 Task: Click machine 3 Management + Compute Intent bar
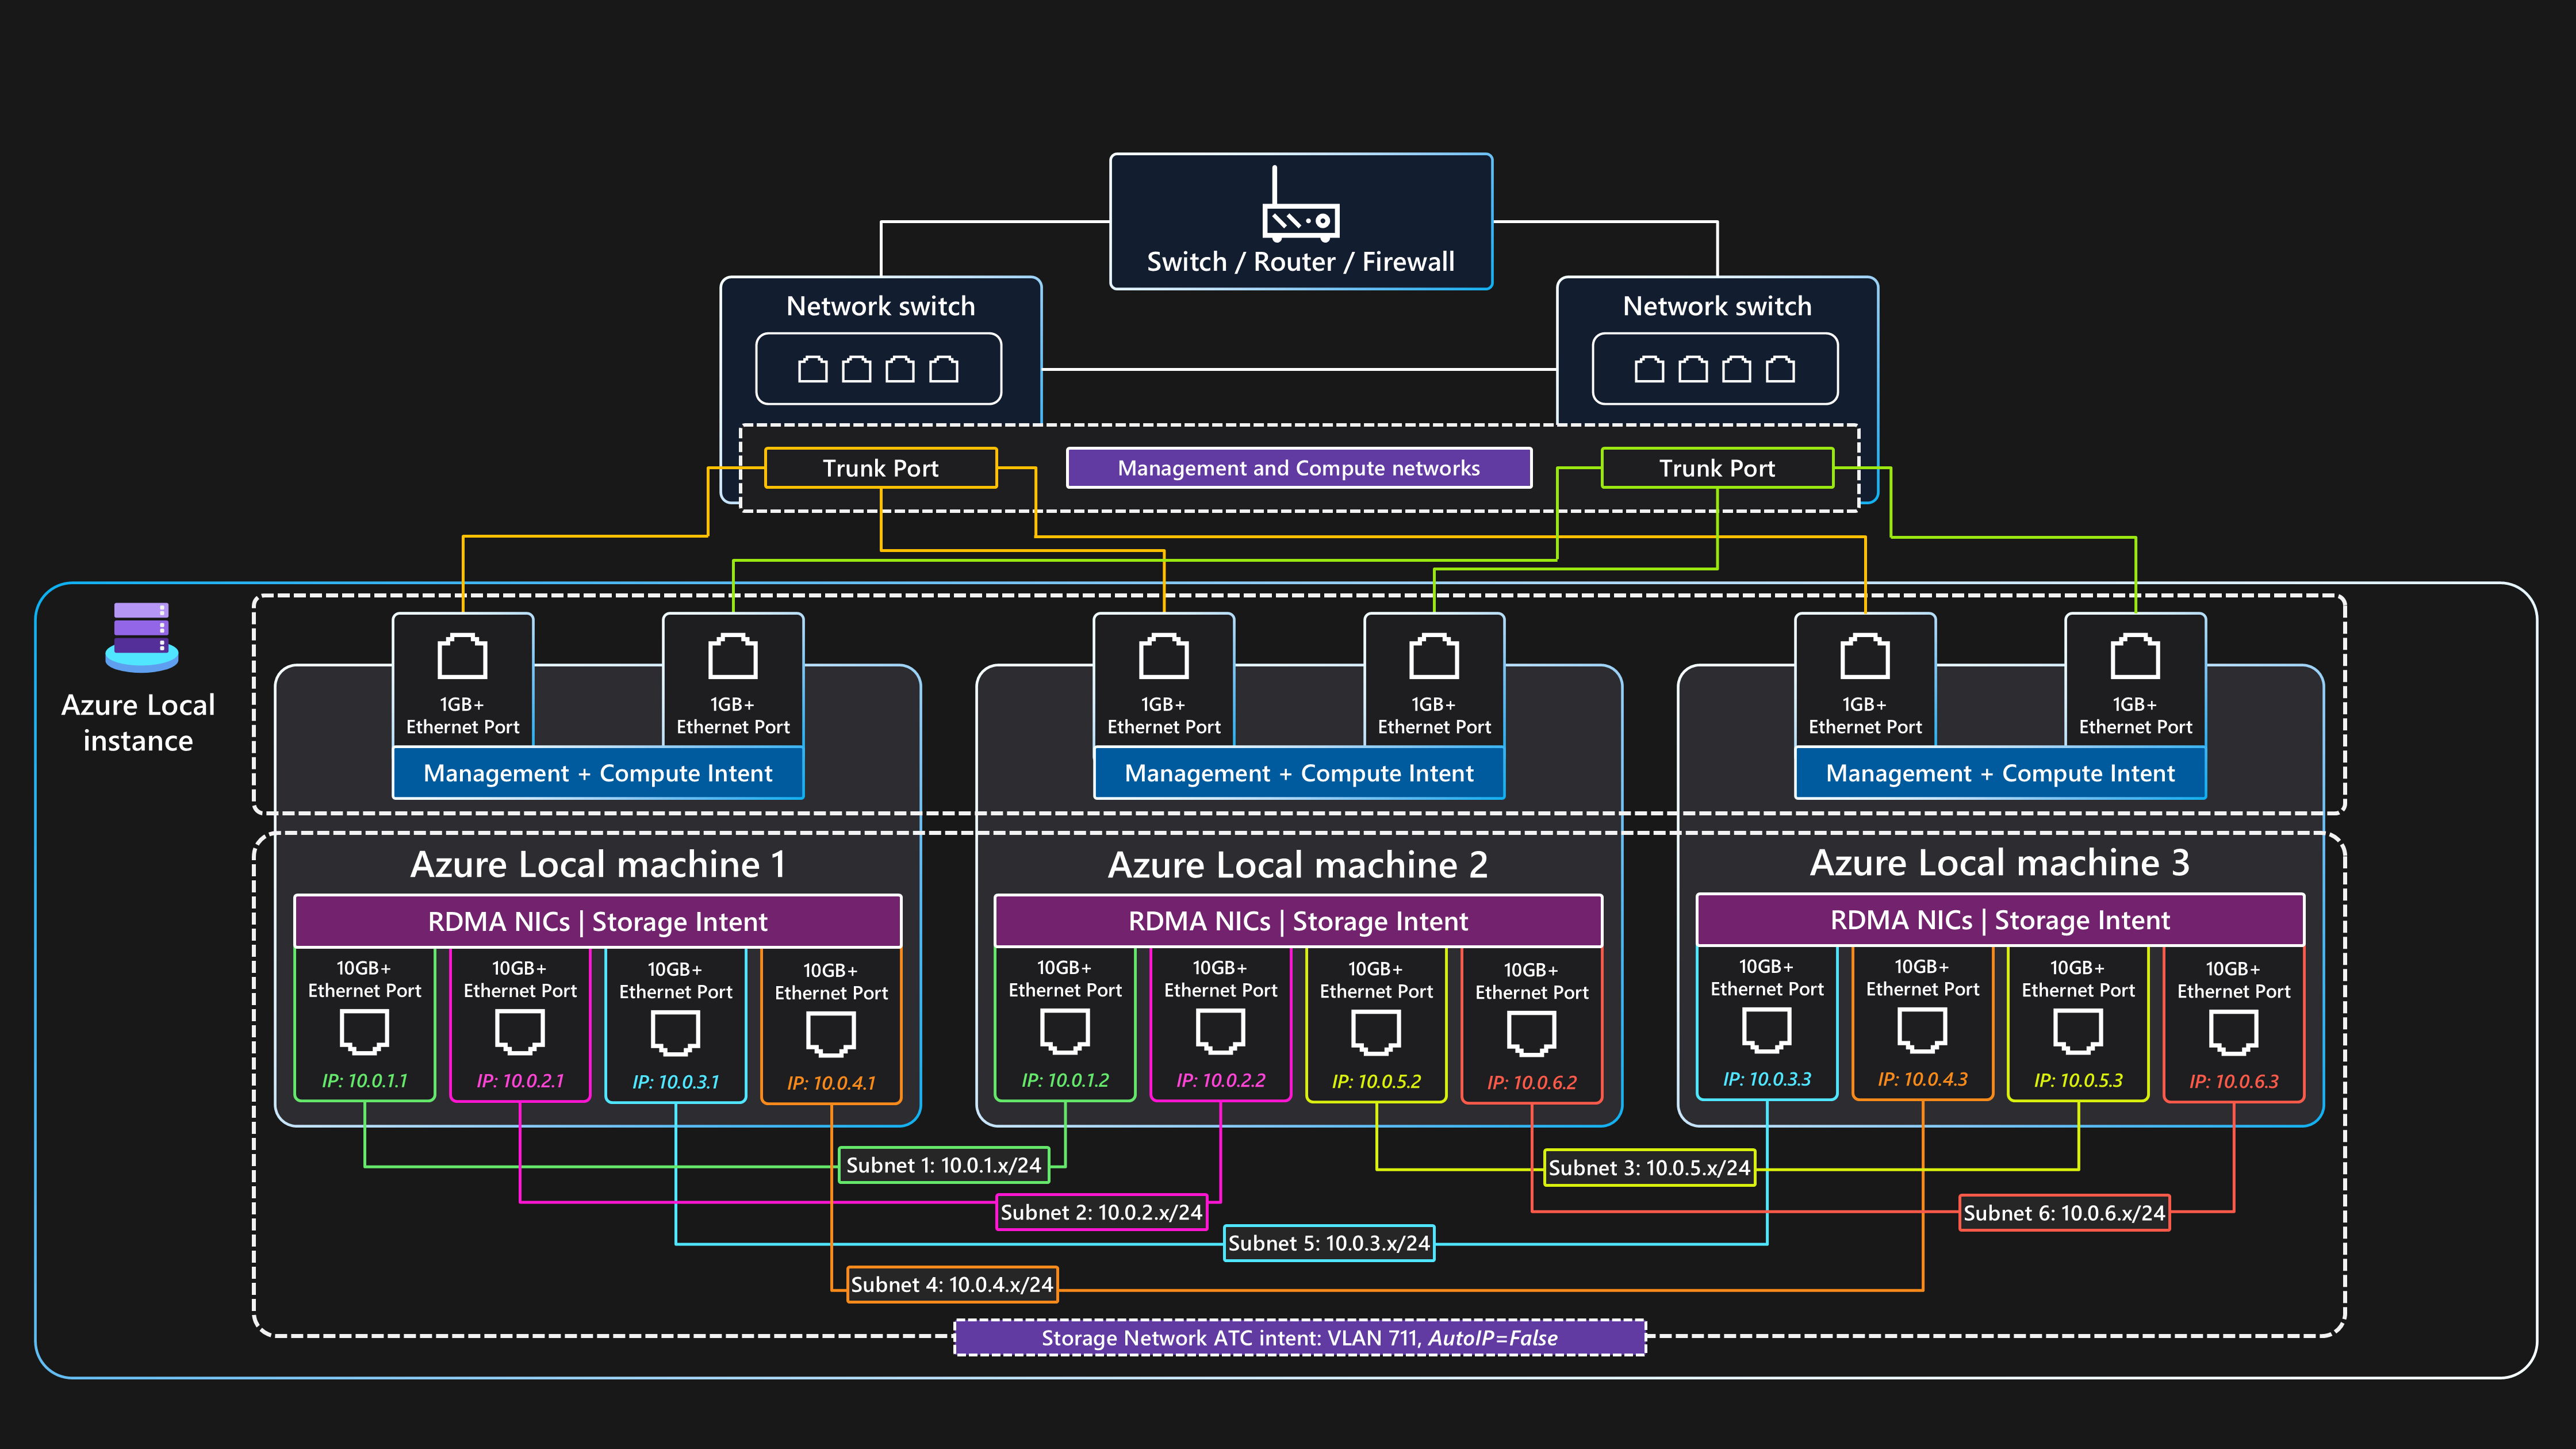2000,773
